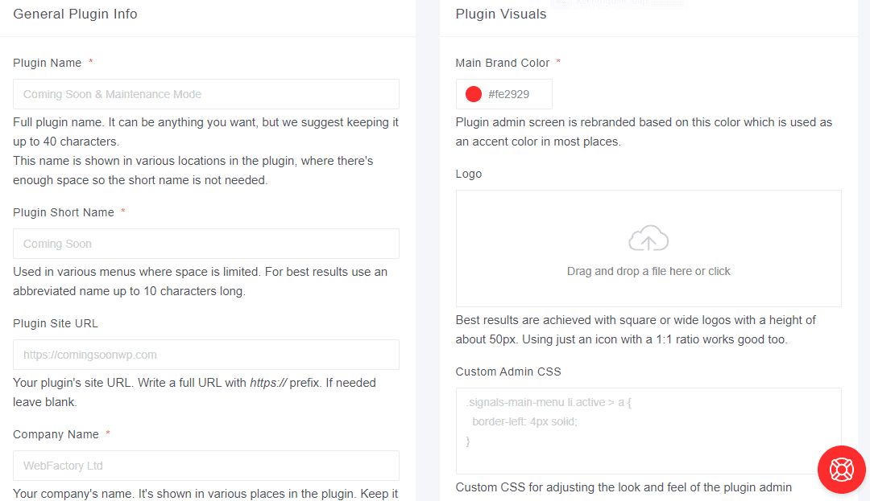The image size is (870, 501).
Task: Click the "Plugin Short Name" label
Action: coord(64,212)
